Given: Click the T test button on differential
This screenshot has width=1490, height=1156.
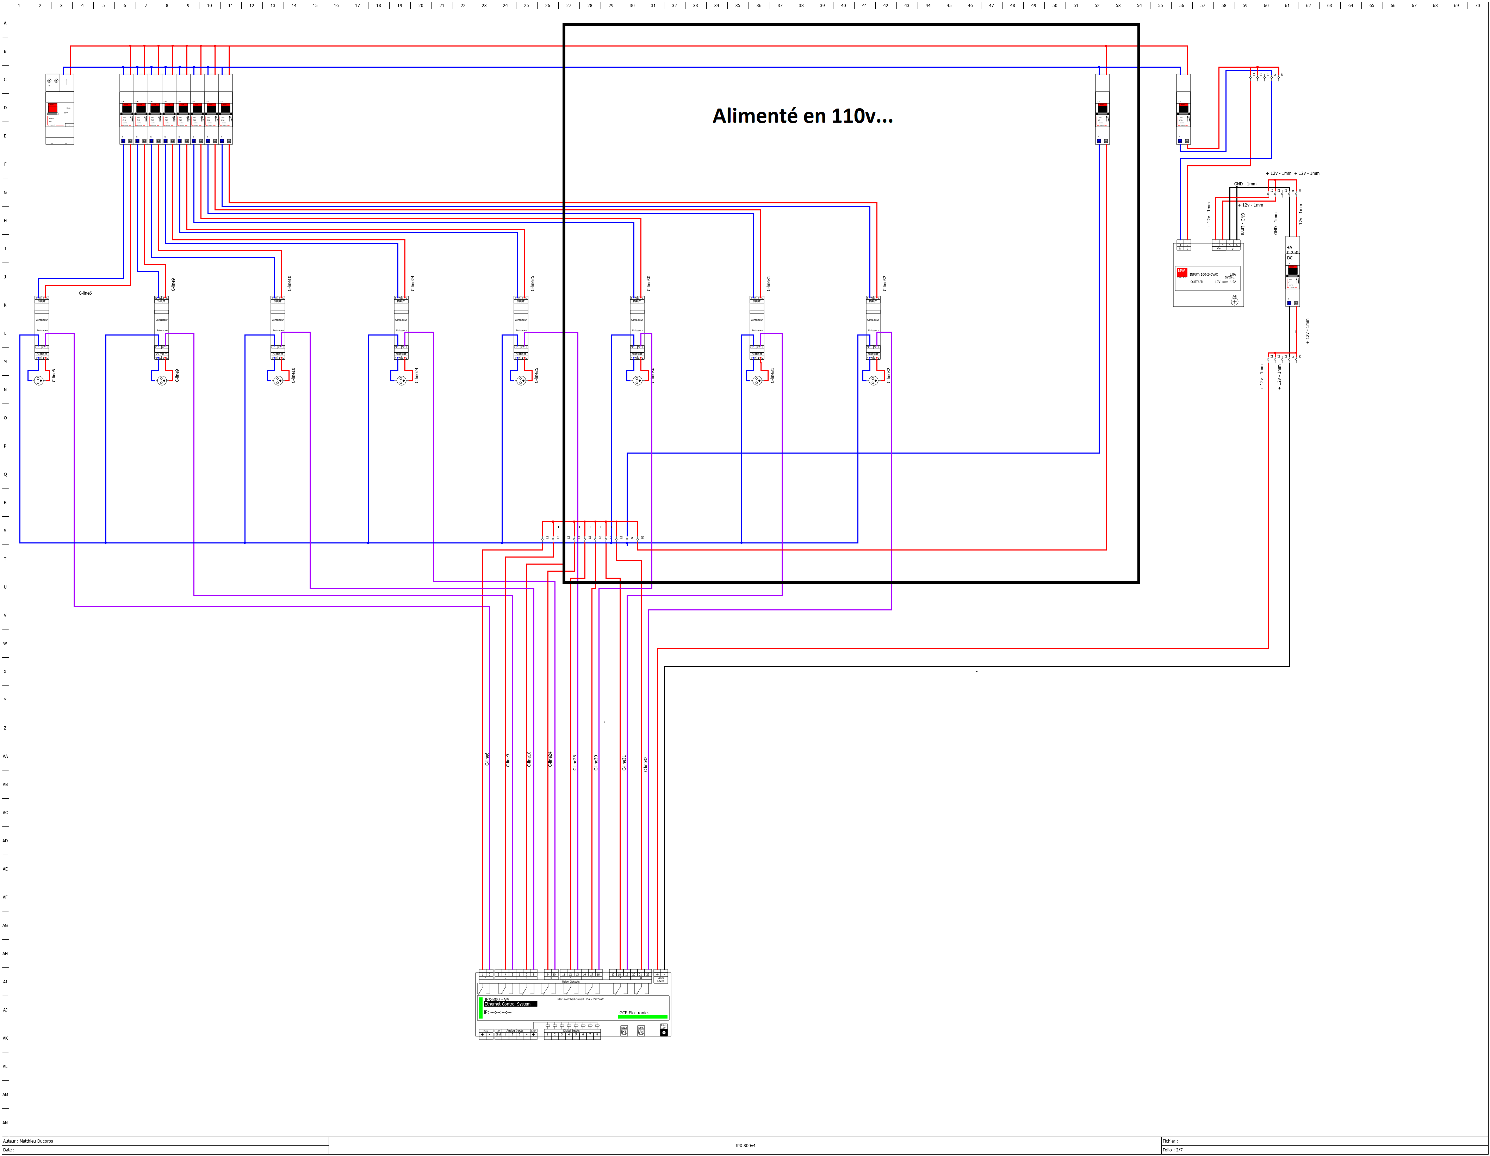Looking at the screenshot, I should point(70,125).
